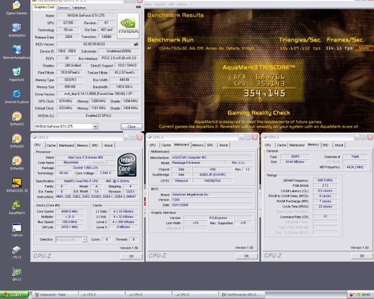Open the Windows Start menu
The width and height of the screenshot is (374, 299).
14,295
